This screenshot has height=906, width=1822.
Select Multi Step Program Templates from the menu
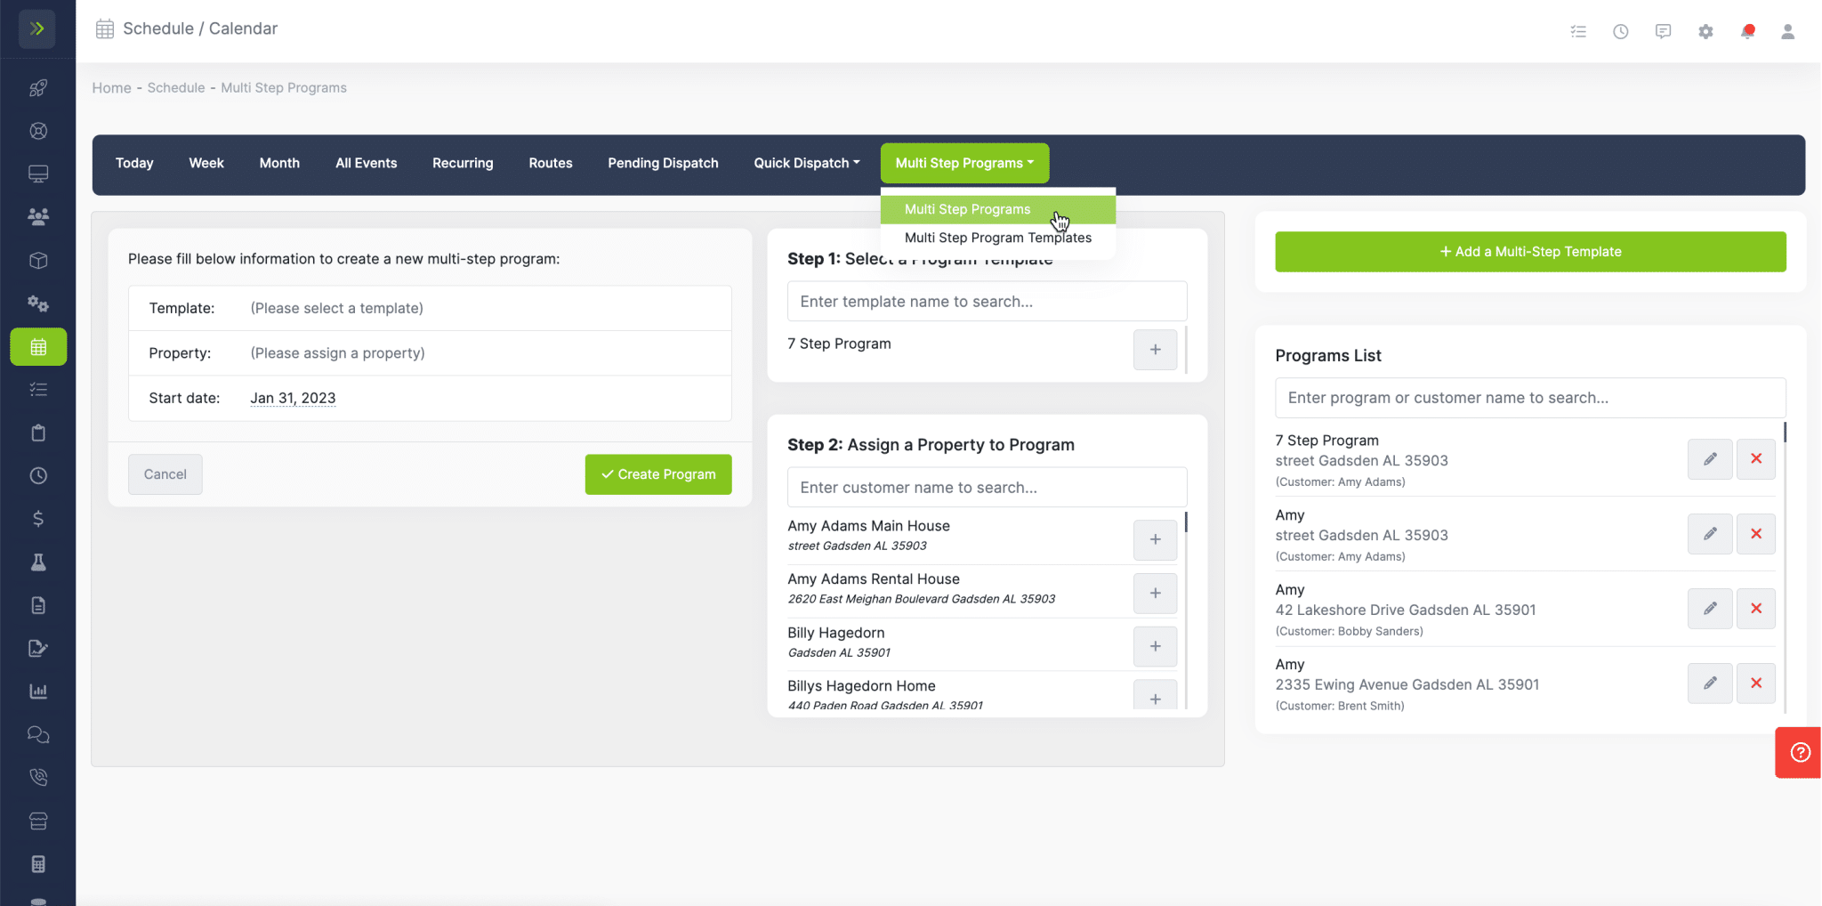[997, 238]
